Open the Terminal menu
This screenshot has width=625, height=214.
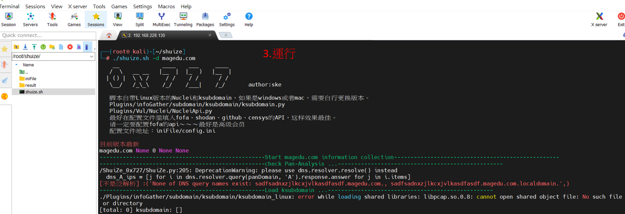tap(9, 6)
